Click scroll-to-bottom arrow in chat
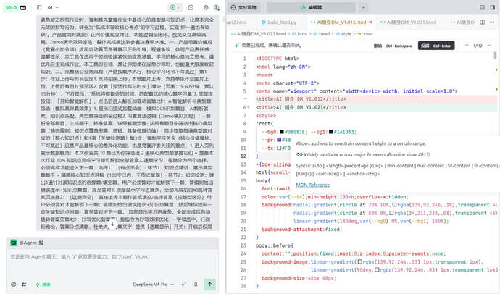The width and height of the screenshot is (500, 294). tap(112, 224)
